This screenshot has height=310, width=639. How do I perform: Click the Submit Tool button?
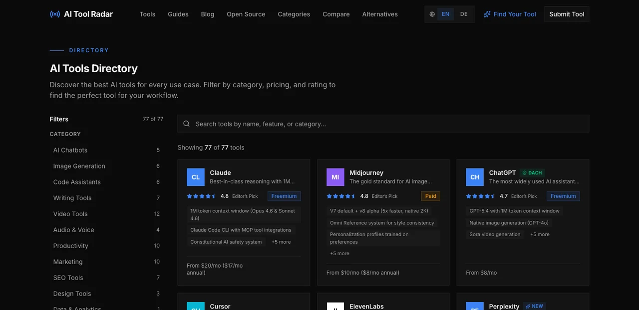coord(567,14)
